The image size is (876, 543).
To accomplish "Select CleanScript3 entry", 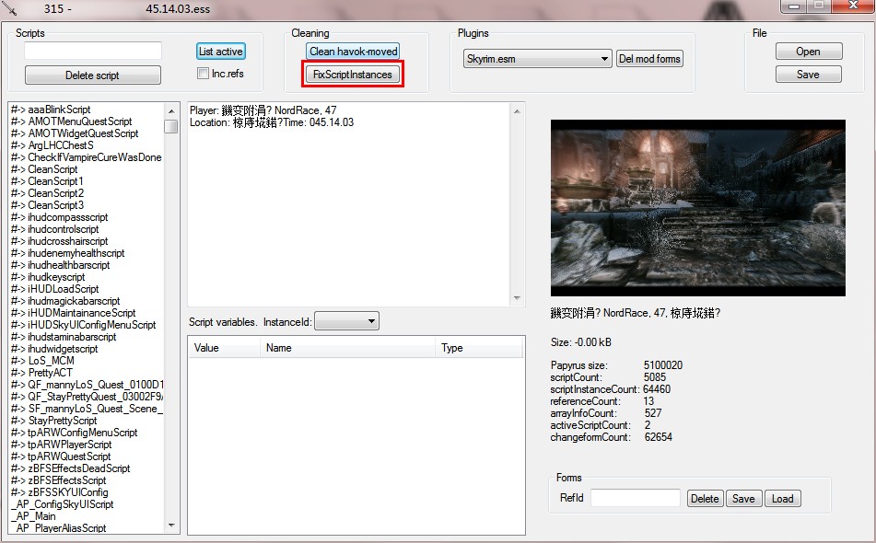I will 48,205.
